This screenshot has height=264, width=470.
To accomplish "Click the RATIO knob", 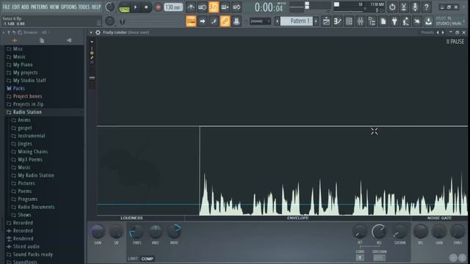I will point(174,232).
